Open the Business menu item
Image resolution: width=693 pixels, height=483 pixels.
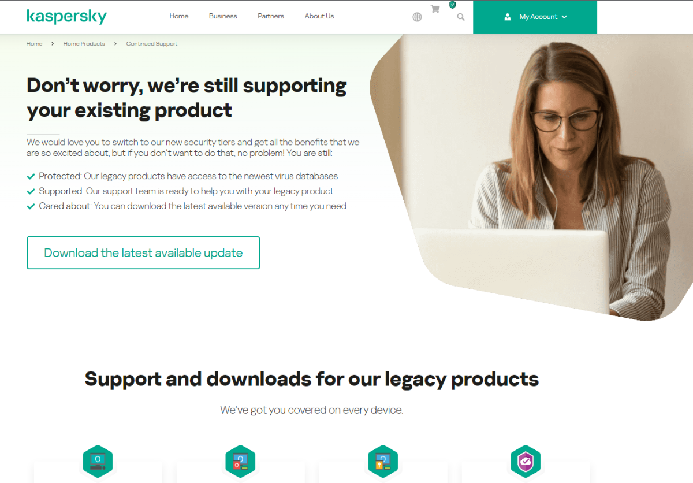[x=223, y=16]
